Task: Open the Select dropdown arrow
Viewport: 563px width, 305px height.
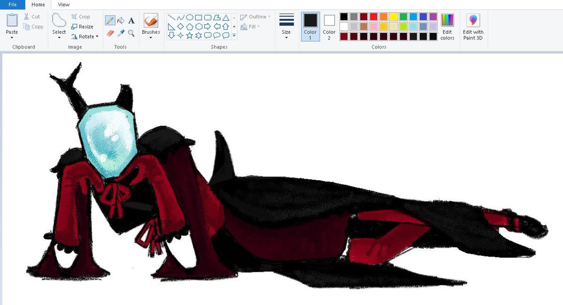Action: coord(59,38)
